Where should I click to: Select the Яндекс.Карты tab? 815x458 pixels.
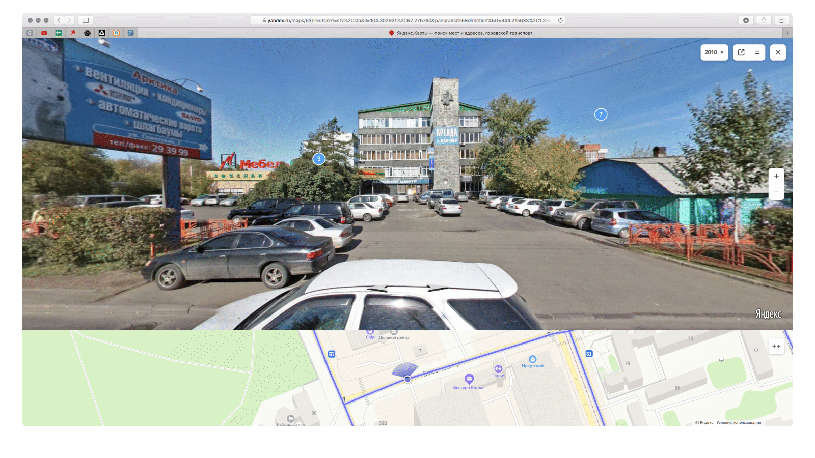[x=460, y=33]
